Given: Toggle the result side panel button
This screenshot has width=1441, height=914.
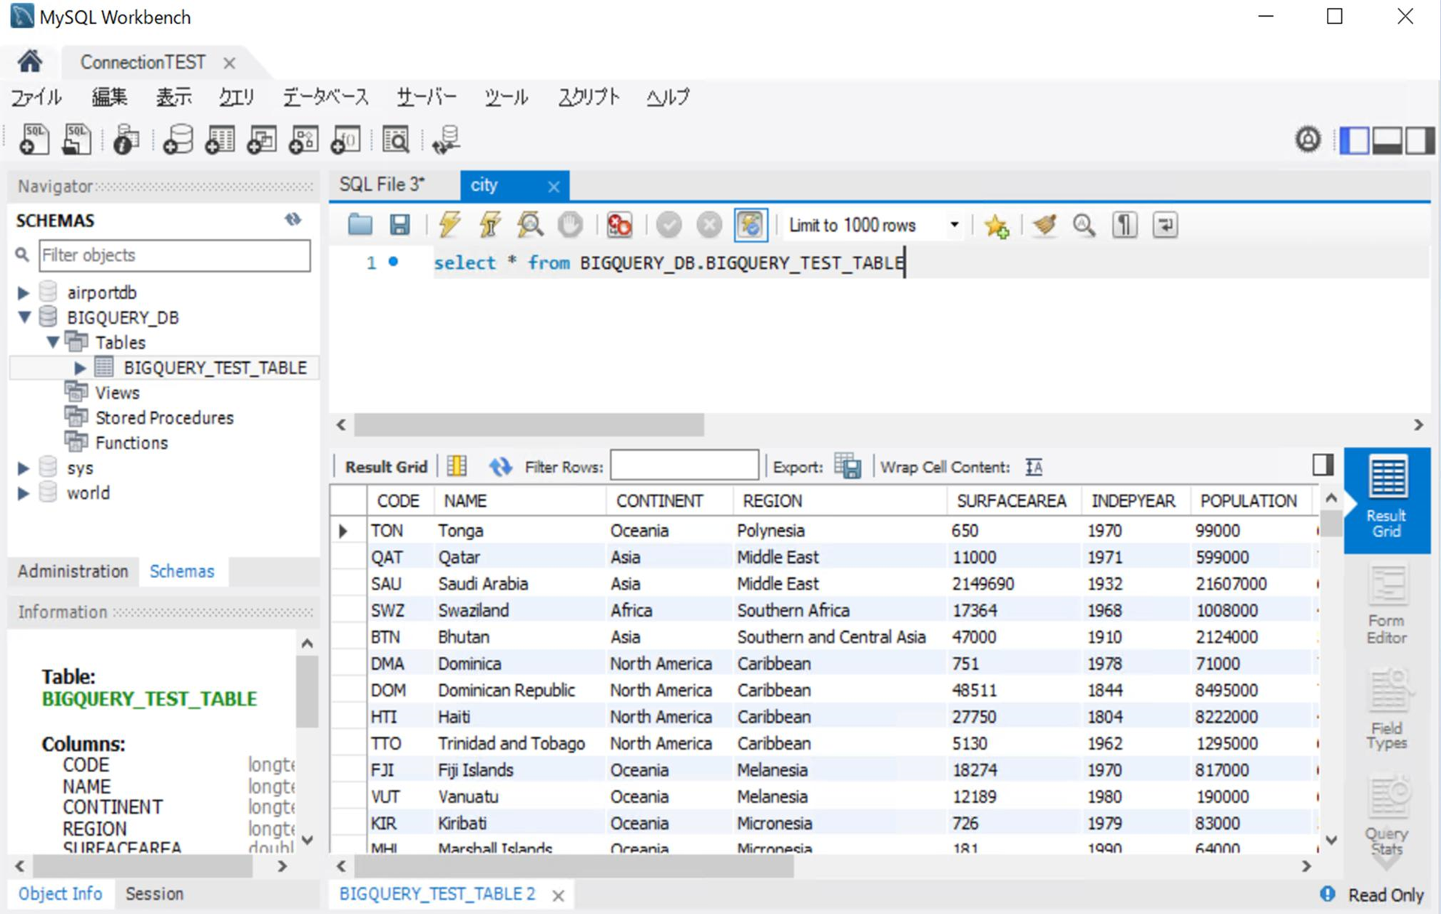Looking at the screenshot, I should (x=1323, y=465).
